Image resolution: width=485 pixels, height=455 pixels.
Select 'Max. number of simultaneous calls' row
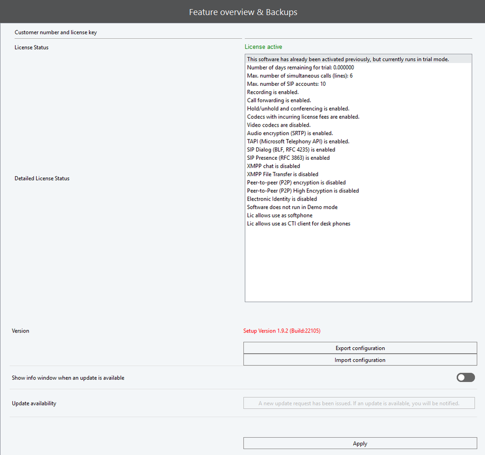(358, 76)
